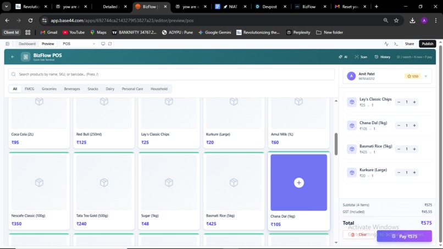Switch device preview with monitor icon

click(x=103, y=44)
